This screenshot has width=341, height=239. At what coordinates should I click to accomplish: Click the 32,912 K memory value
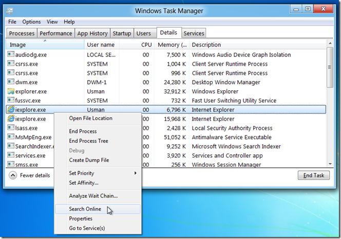(175, 91)
